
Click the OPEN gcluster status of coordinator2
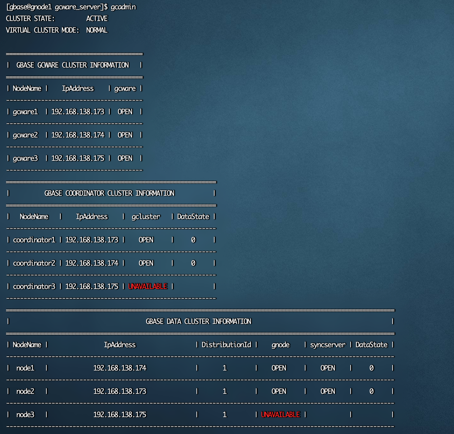point(146,263)
